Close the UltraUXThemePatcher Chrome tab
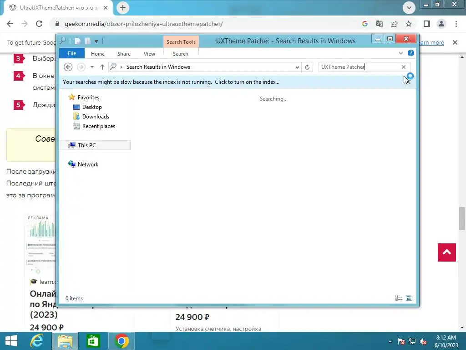This screenshot has height=350, width=466. 106,8
